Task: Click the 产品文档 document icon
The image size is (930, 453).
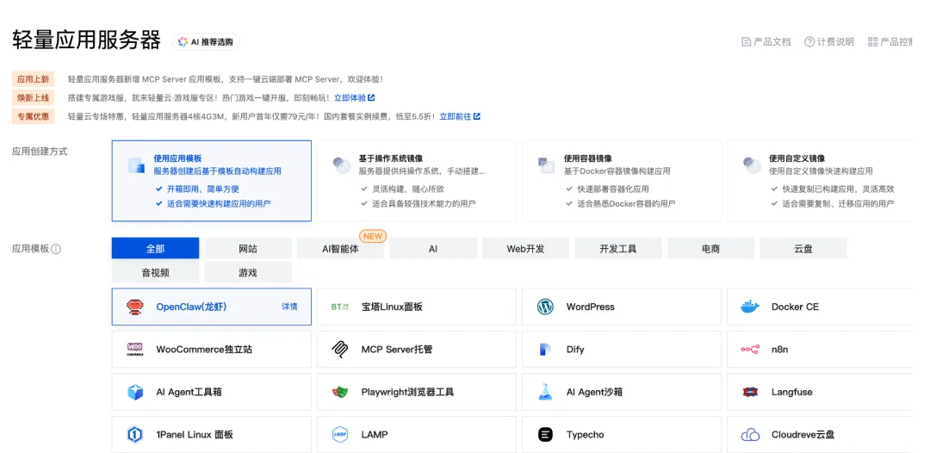Action: tap(746, 41)
